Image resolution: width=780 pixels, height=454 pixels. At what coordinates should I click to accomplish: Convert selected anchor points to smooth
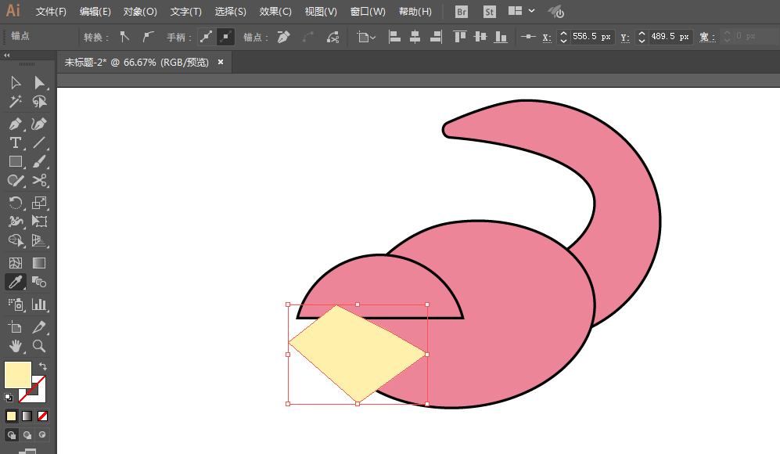click(x=148, y=37)
